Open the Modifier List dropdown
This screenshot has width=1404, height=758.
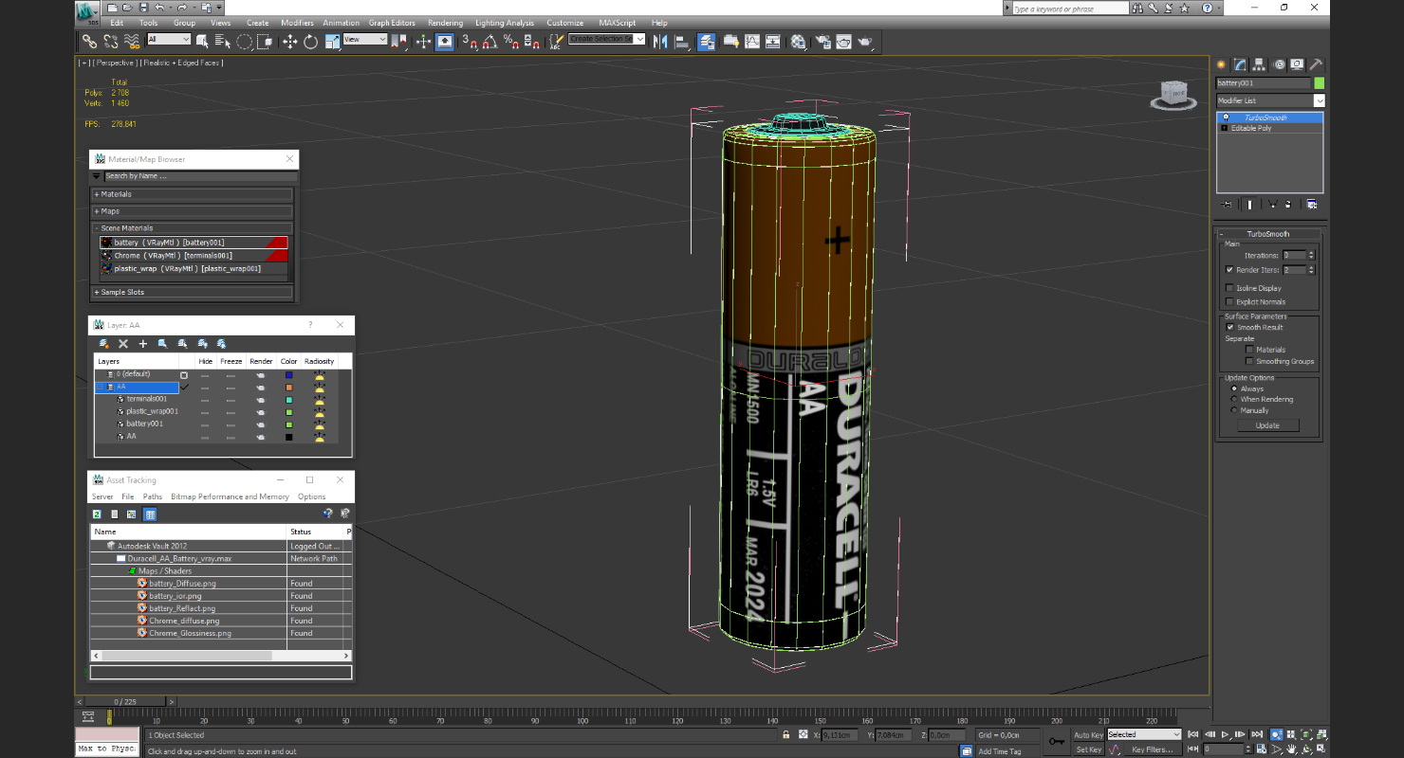click(1270, 100)
